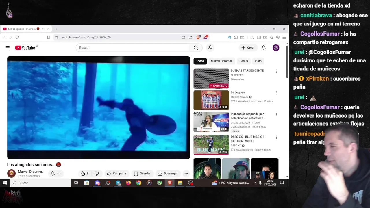Open the EN DIRECTO live thumbnail
Image resolution: width=370 pixels, height=208 pixels.
point(211,79)
